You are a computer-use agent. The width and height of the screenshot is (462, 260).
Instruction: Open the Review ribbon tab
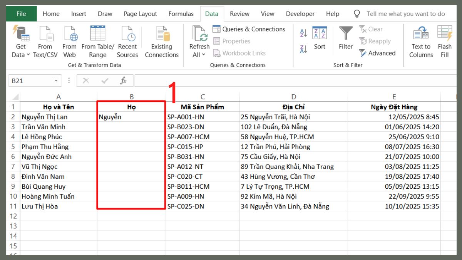[x=239, y=14]
